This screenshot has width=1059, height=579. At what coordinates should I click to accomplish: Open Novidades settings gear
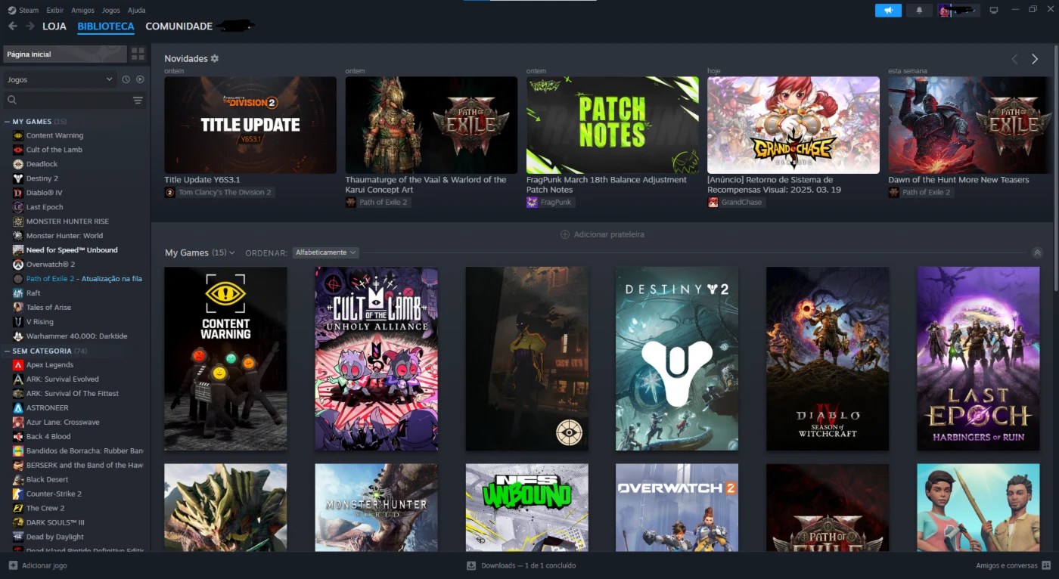pos(215,58)
